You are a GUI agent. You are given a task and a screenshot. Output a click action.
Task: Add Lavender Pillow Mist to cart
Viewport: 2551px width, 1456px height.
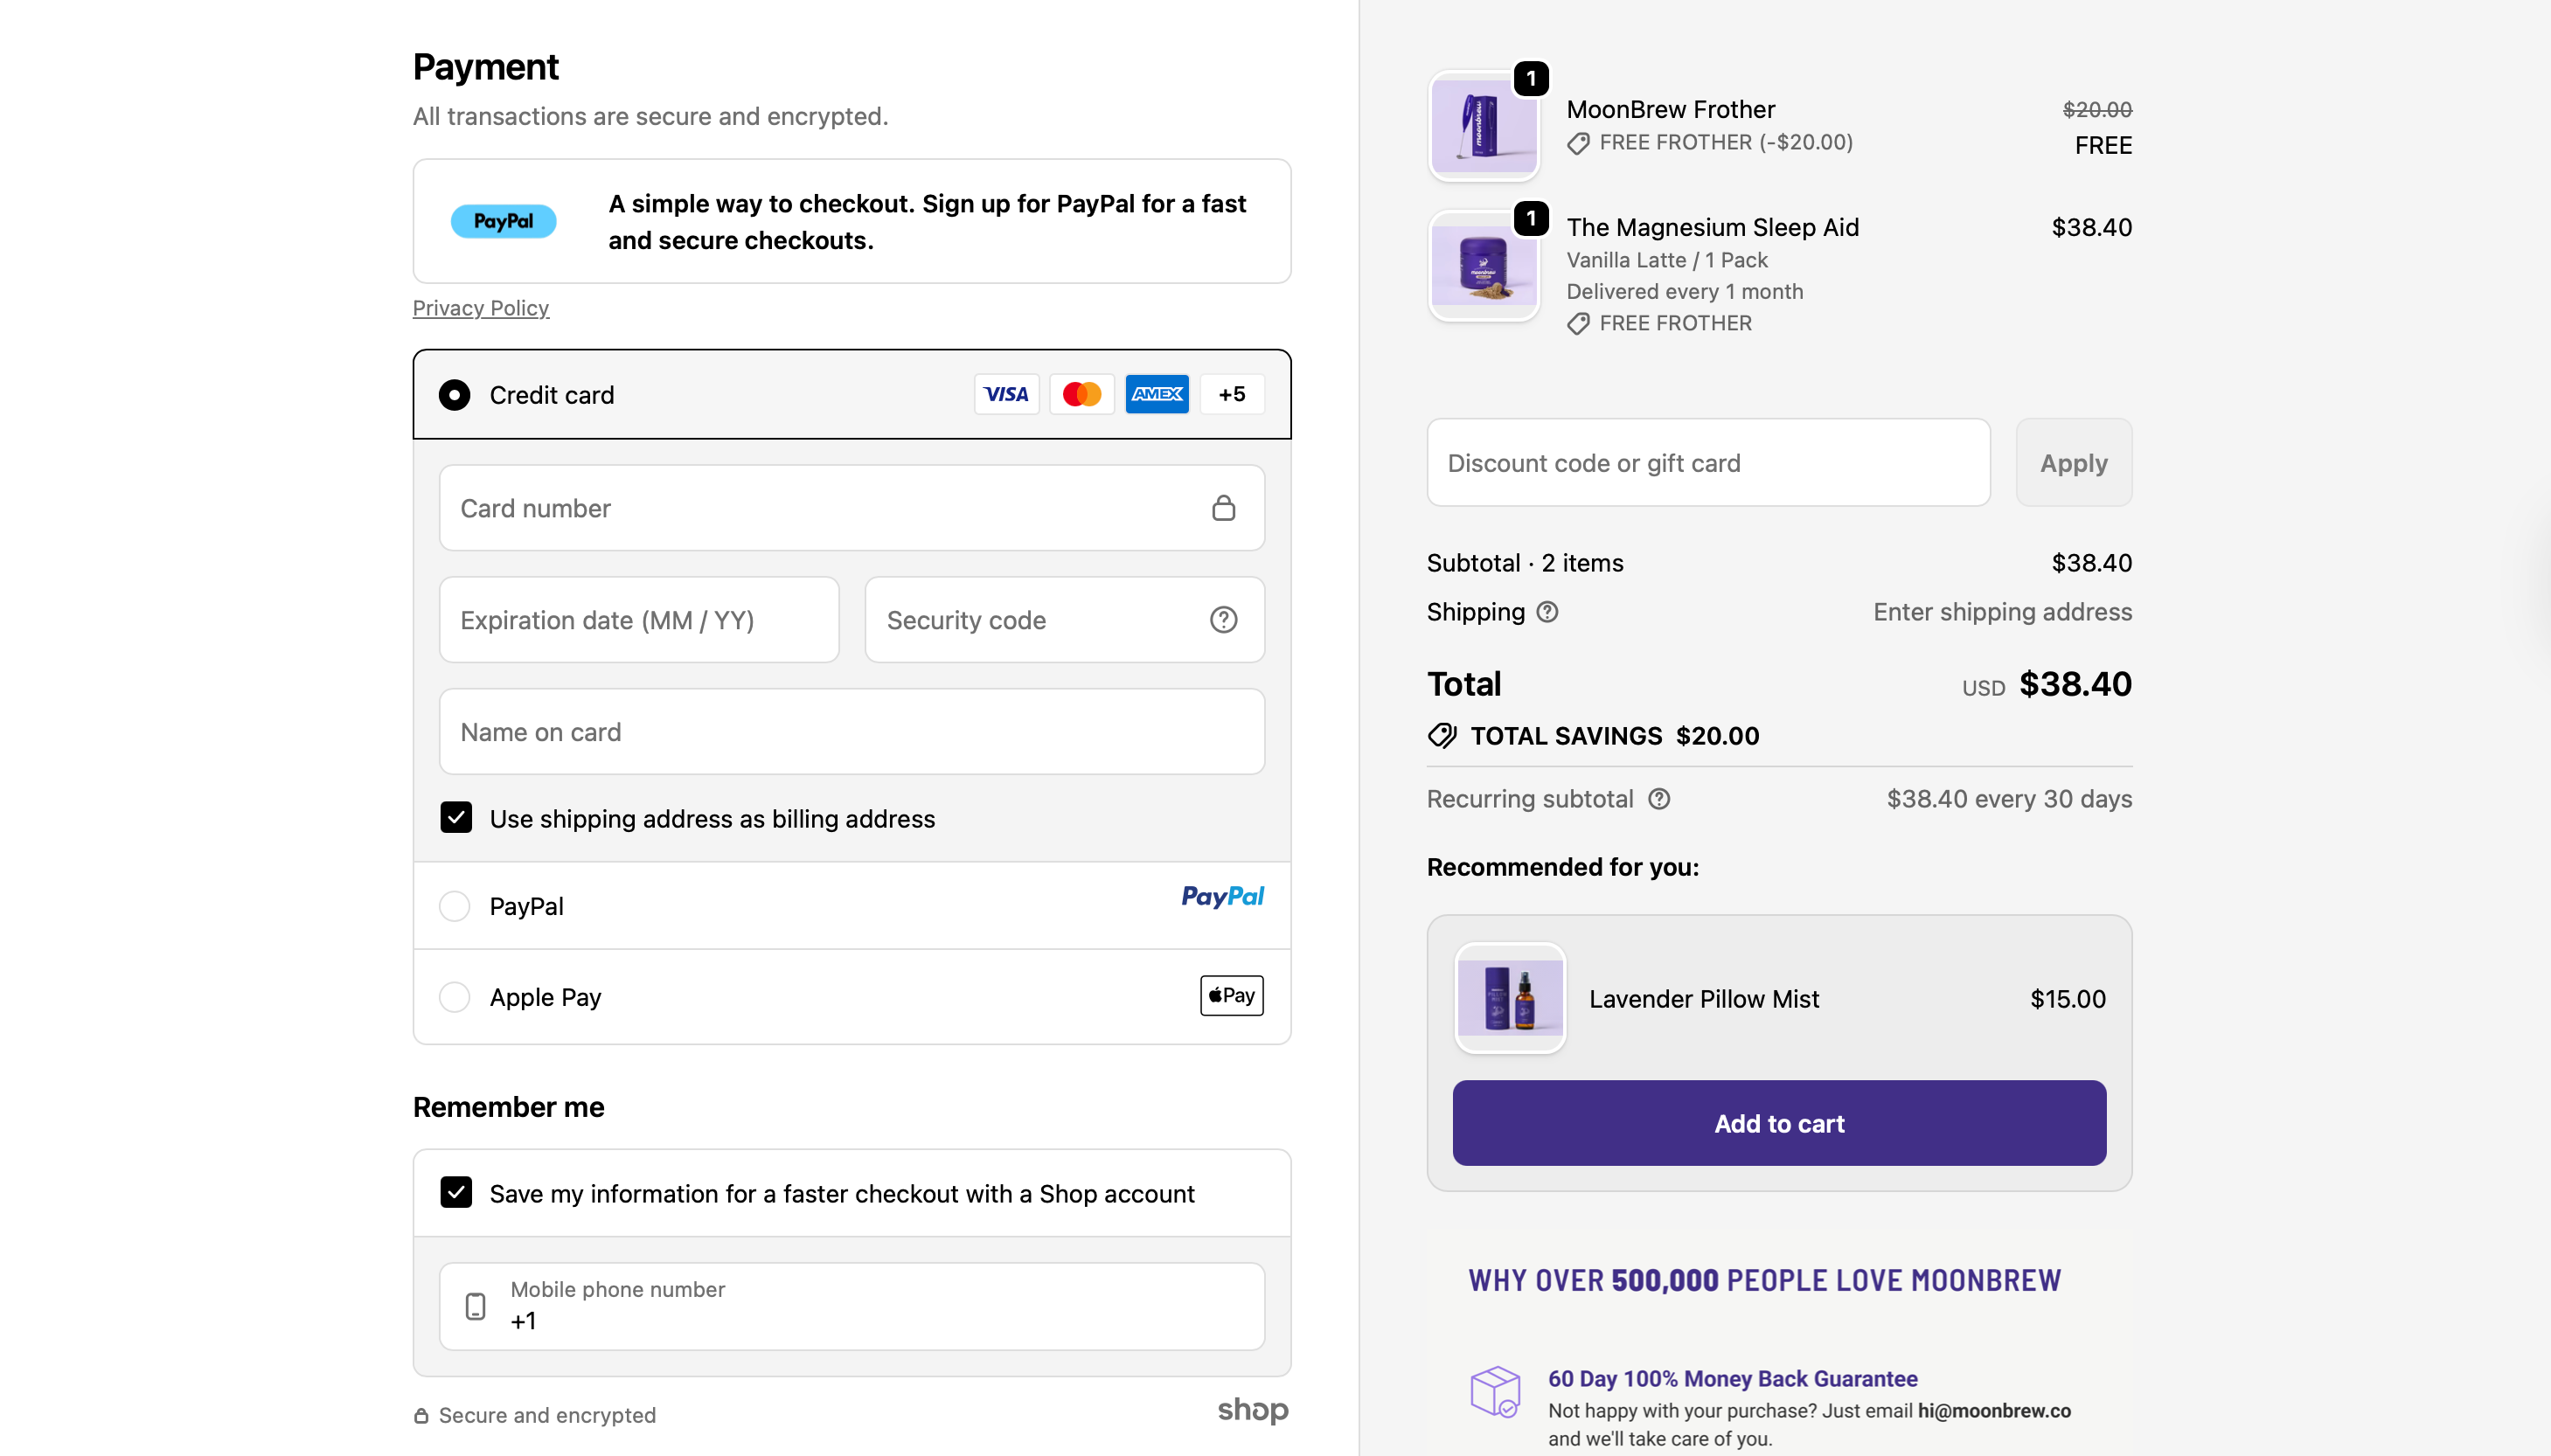point(1779,1123)
